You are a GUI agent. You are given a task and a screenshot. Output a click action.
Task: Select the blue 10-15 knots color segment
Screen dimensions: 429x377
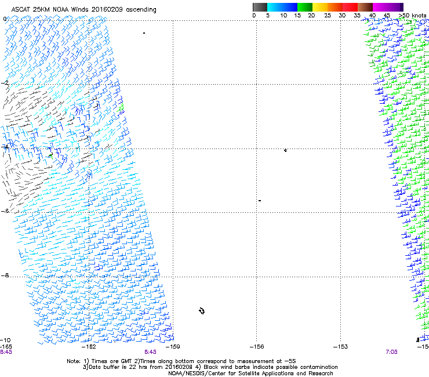coord(290,7)
